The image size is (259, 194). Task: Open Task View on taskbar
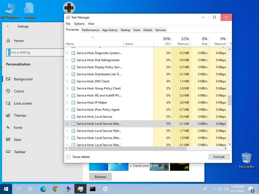[30, 189]
